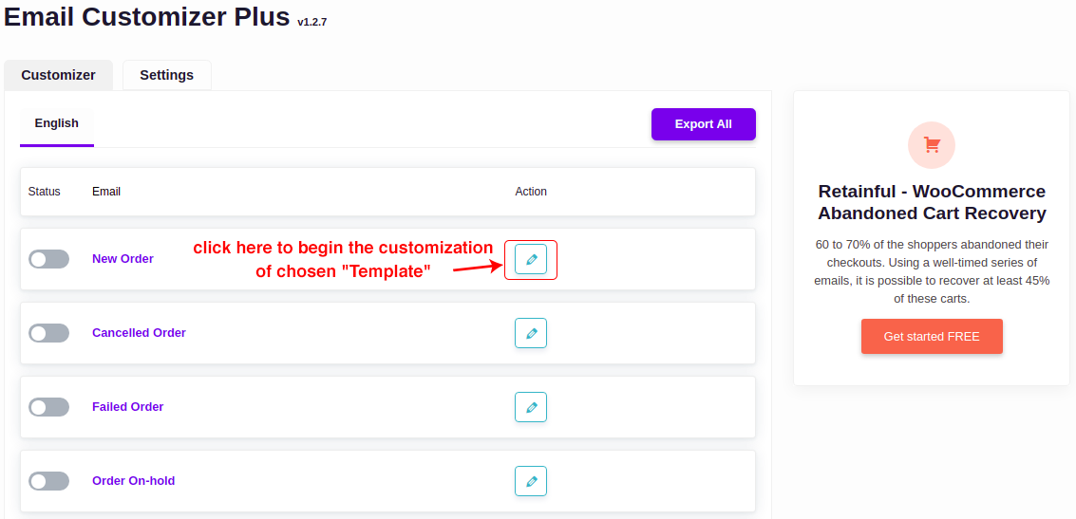Open the Cancelled Order email link
This screenshot has width=1076, height=519.
(139, 333)
